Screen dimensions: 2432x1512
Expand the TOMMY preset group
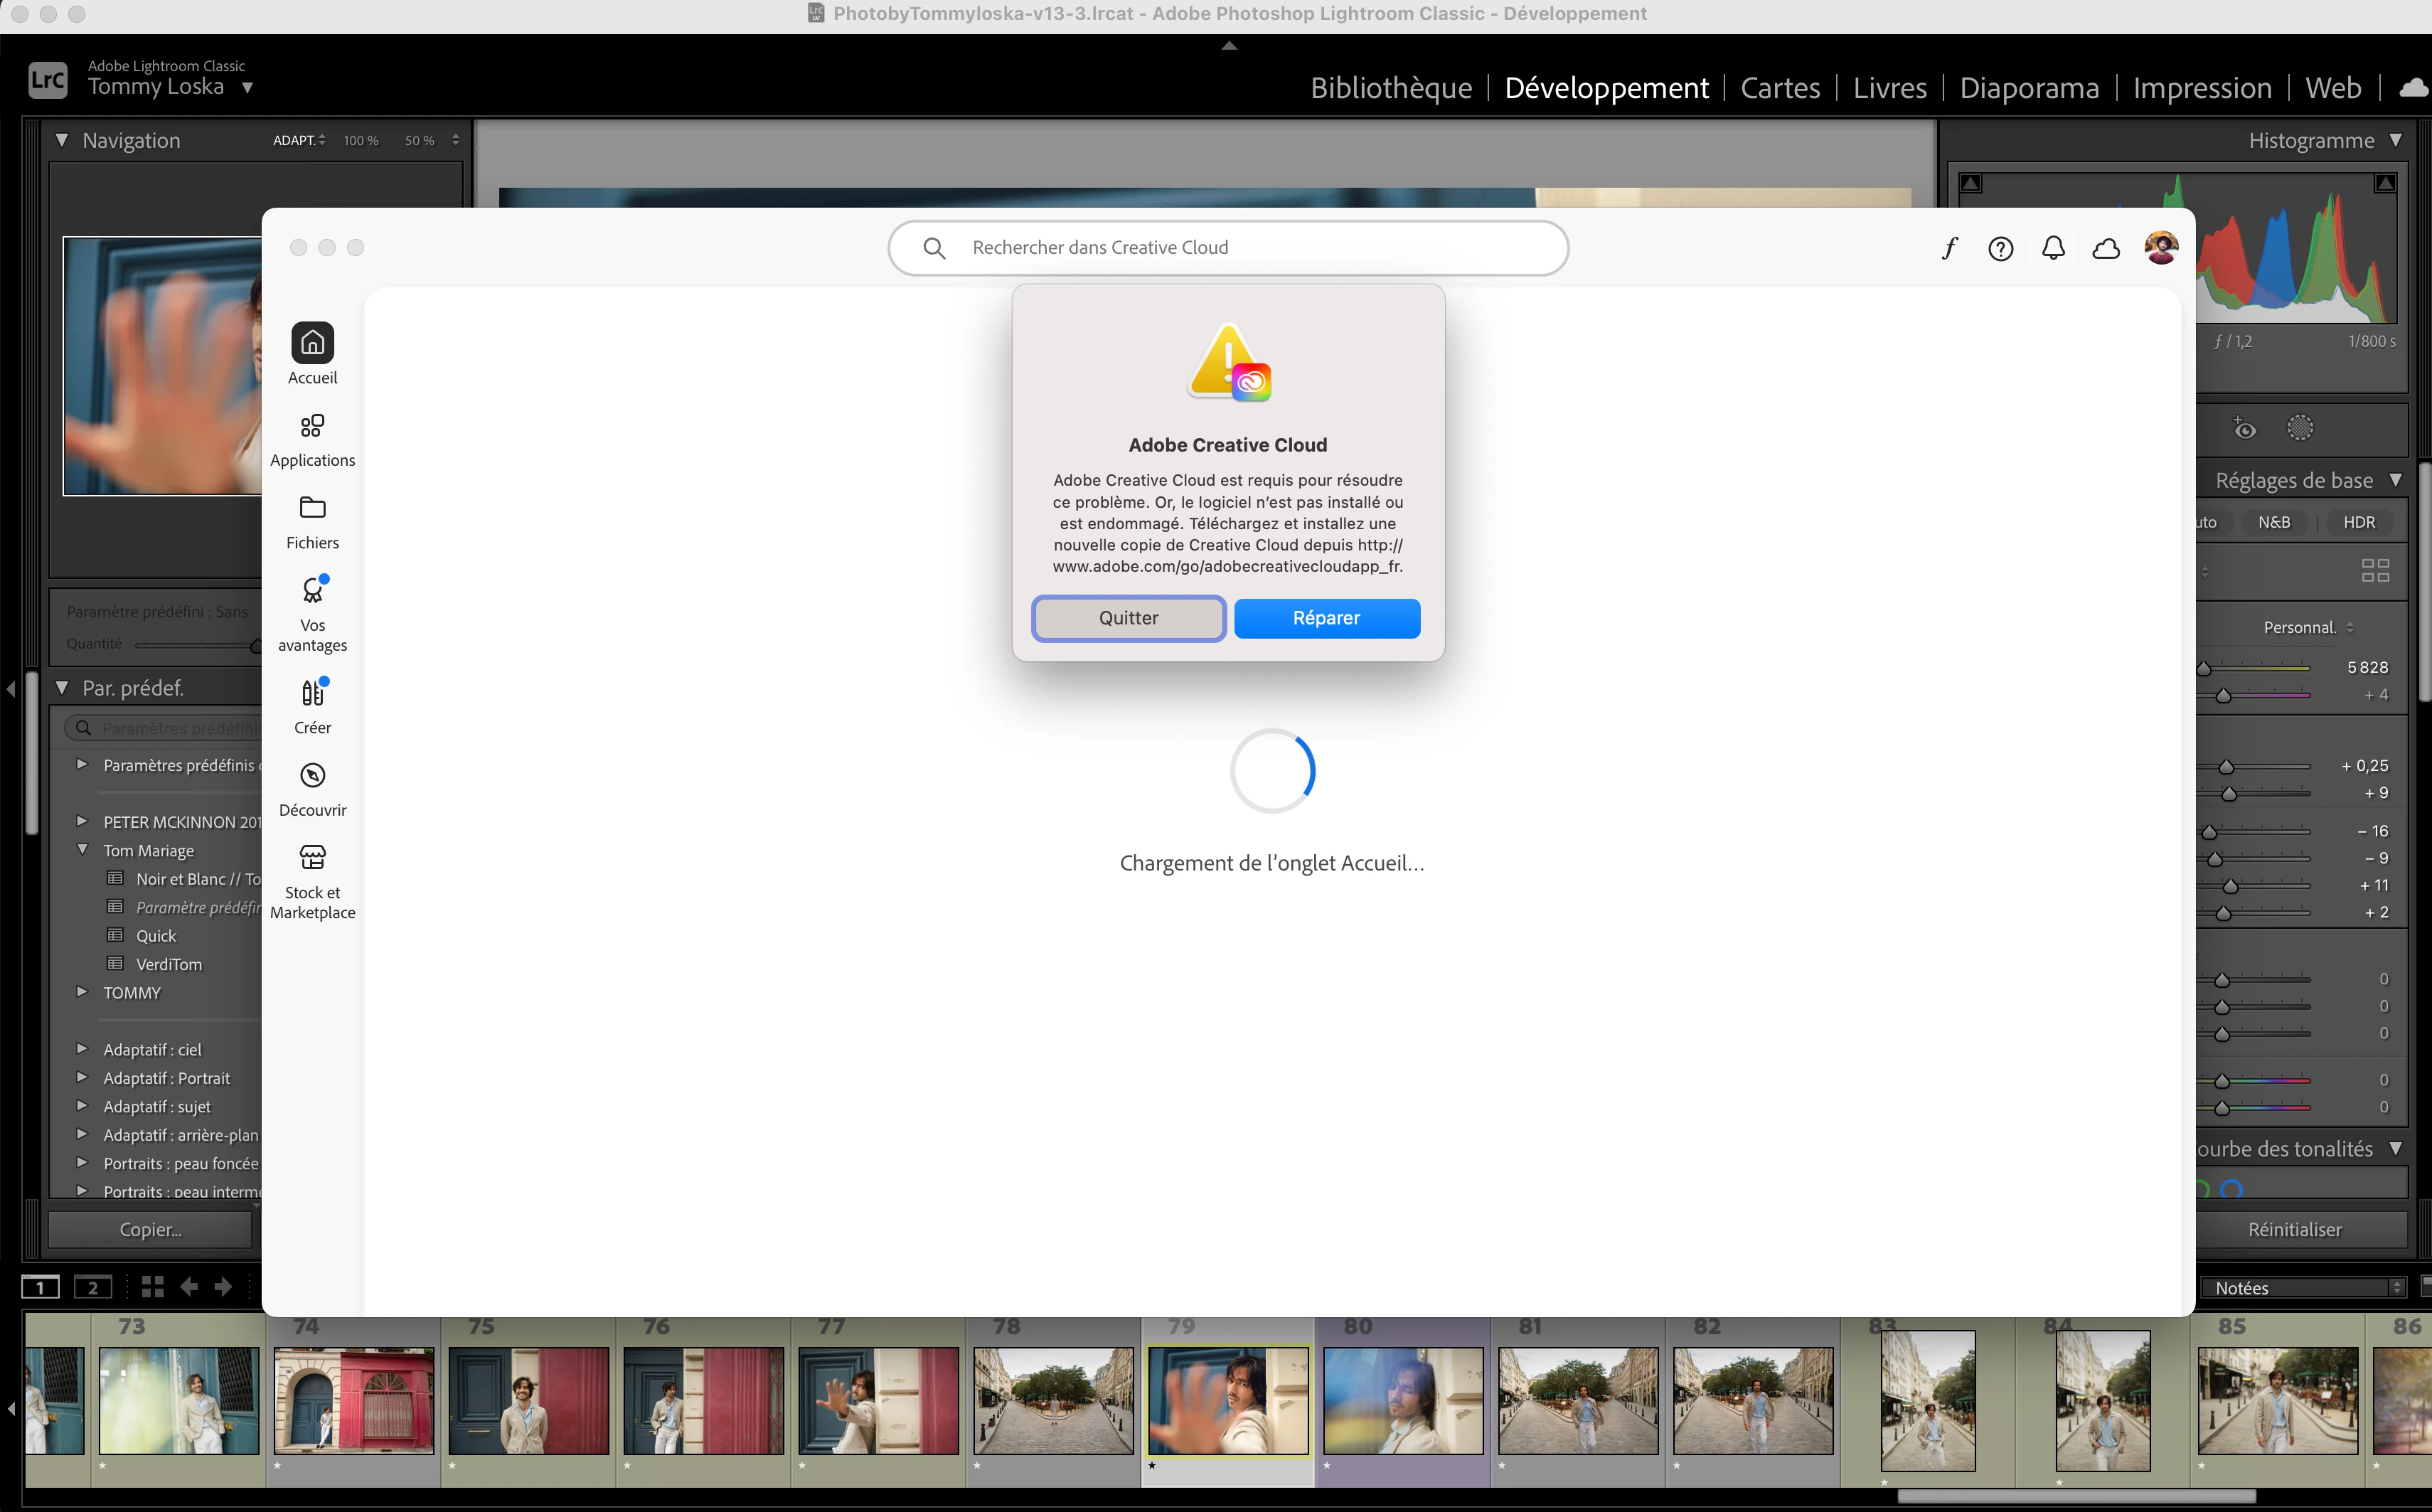82,992
